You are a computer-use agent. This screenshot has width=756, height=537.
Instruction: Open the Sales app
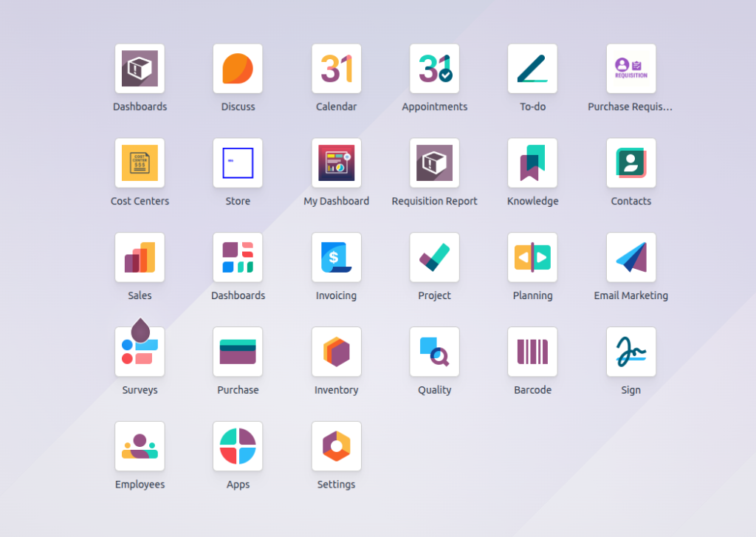point(140,258)
